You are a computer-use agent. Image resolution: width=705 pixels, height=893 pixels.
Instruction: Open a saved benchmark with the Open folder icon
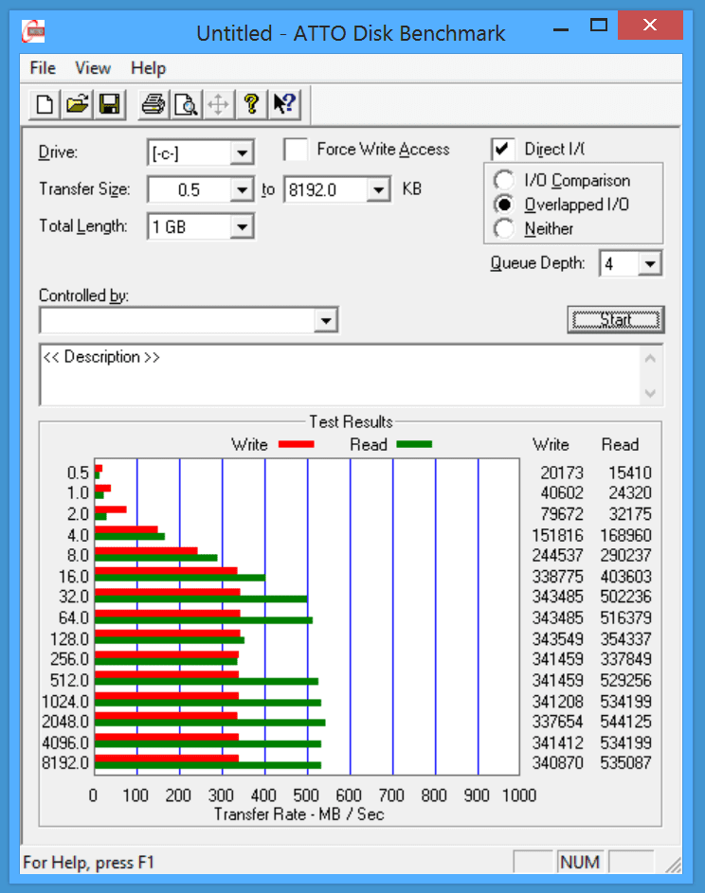coord(78,104)
